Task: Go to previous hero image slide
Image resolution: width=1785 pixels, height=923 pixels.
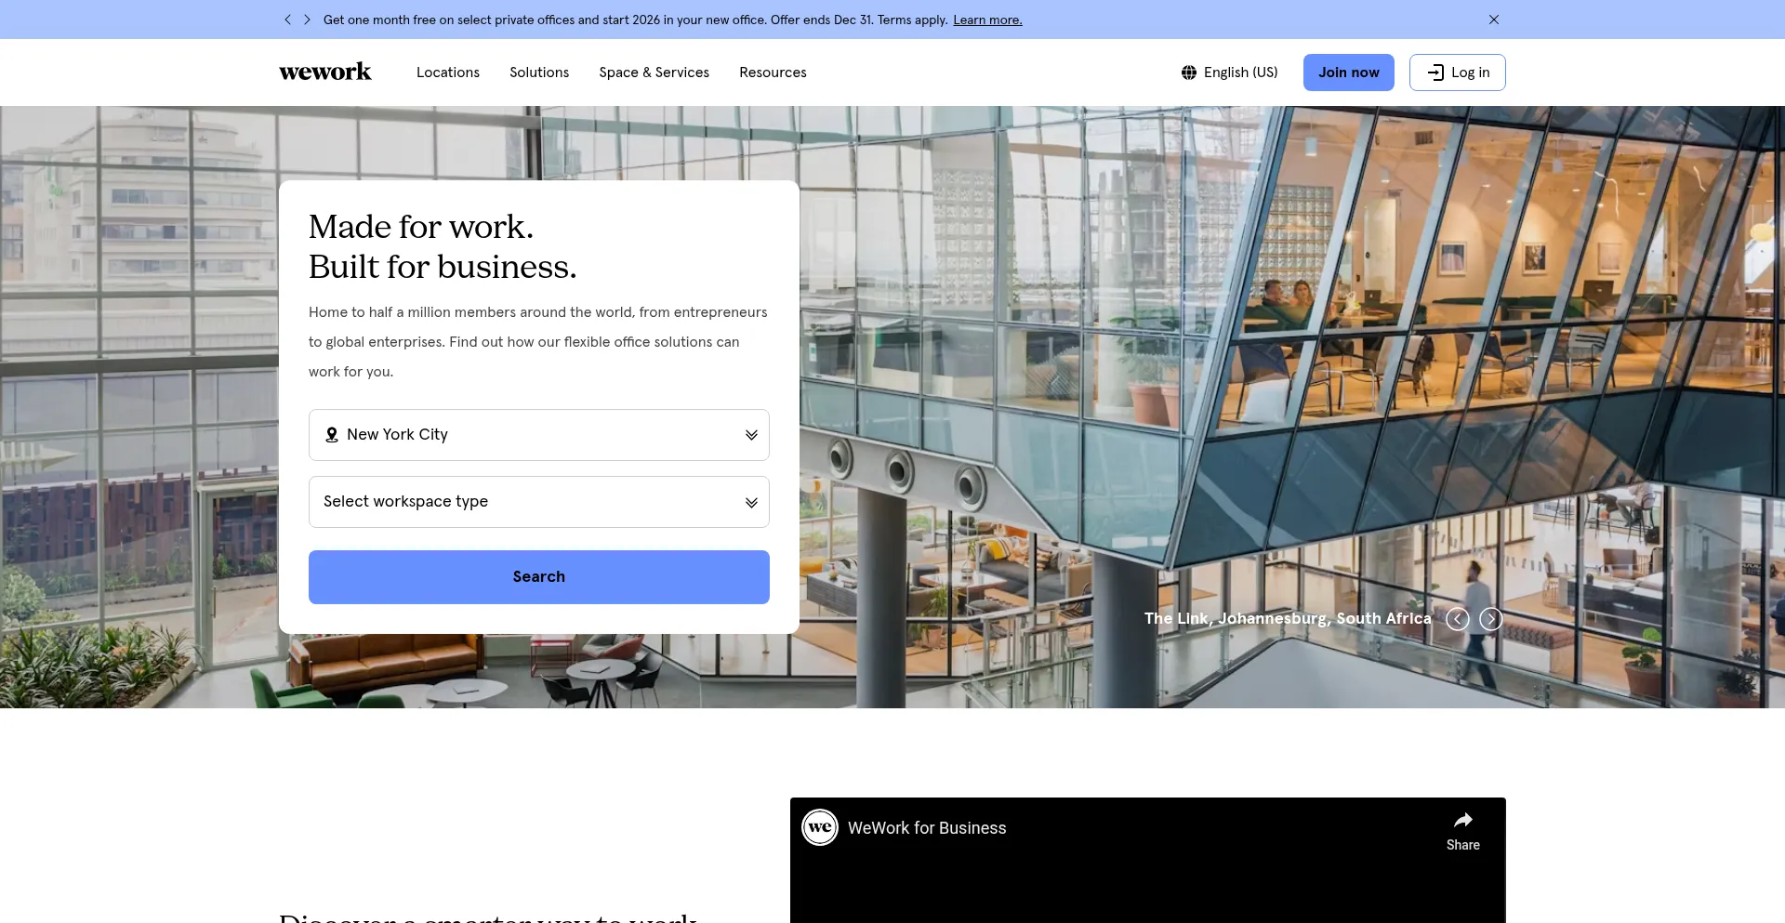Action: pyautogui.click(x=1457, y=618)
